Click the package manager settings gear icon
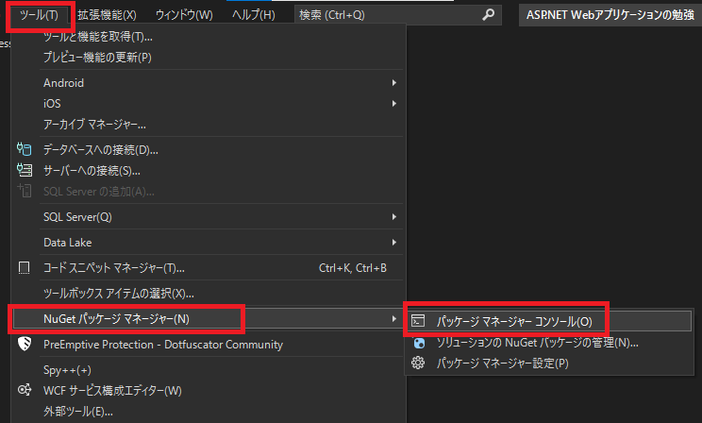Viewport: 702px width, 423px height. coord(418,363)
